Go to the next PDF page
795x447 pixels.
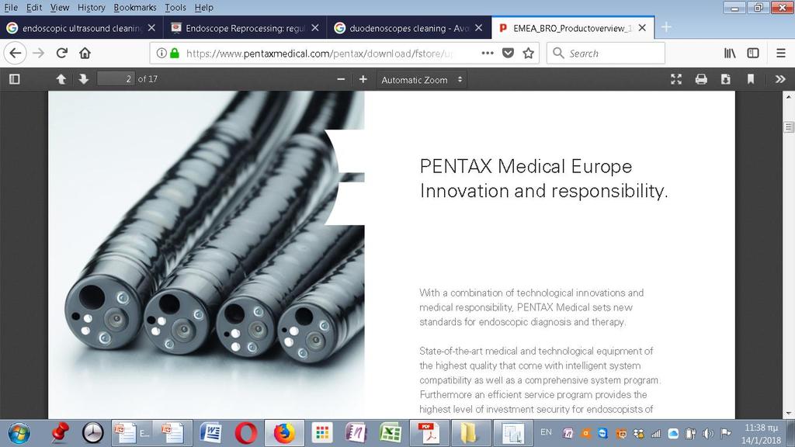pos(84,79)
